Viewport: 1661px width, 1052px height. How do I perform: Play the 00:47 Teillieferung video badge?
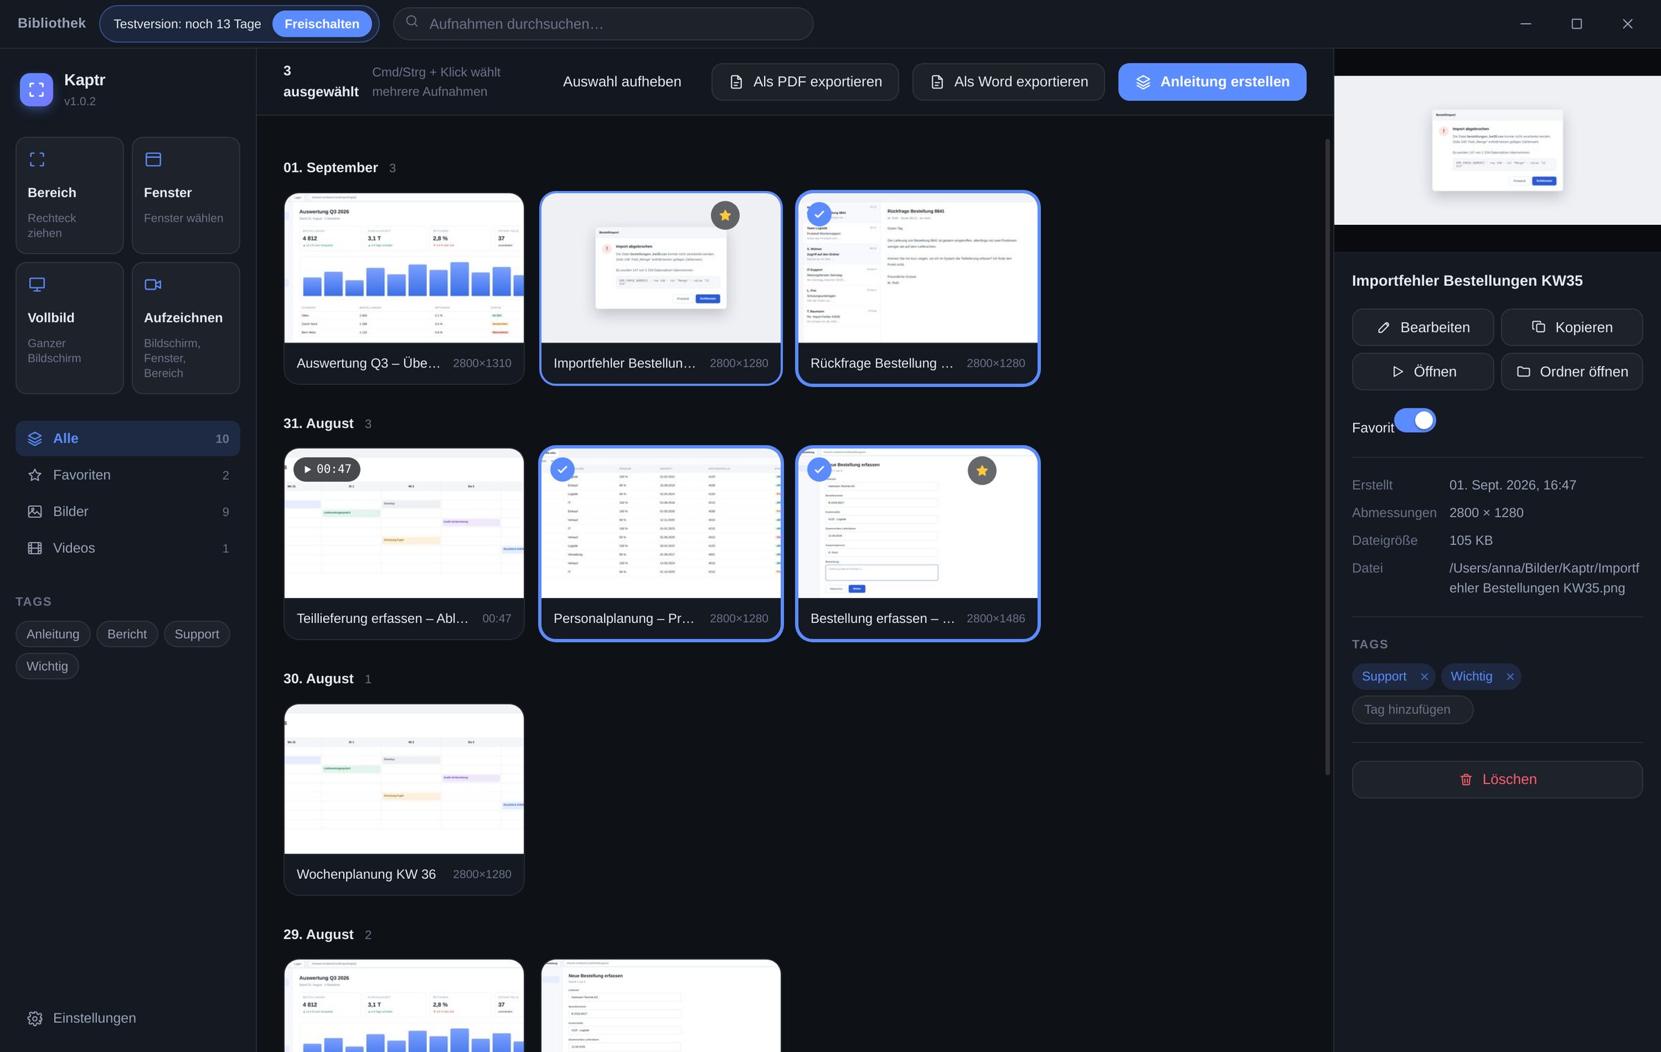(x=327, y=469)
